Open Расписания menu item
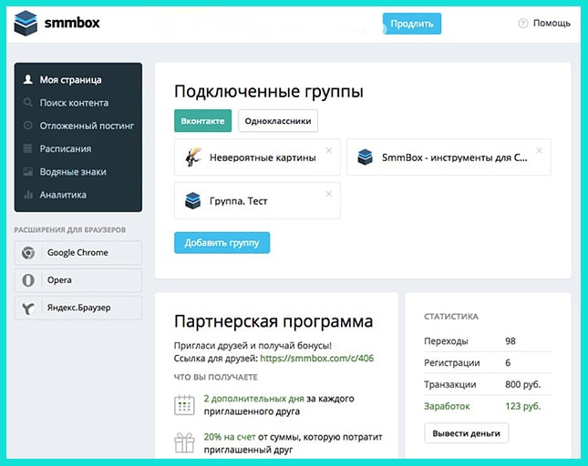This screenshot has width=588, height=466. coord(66,148)
